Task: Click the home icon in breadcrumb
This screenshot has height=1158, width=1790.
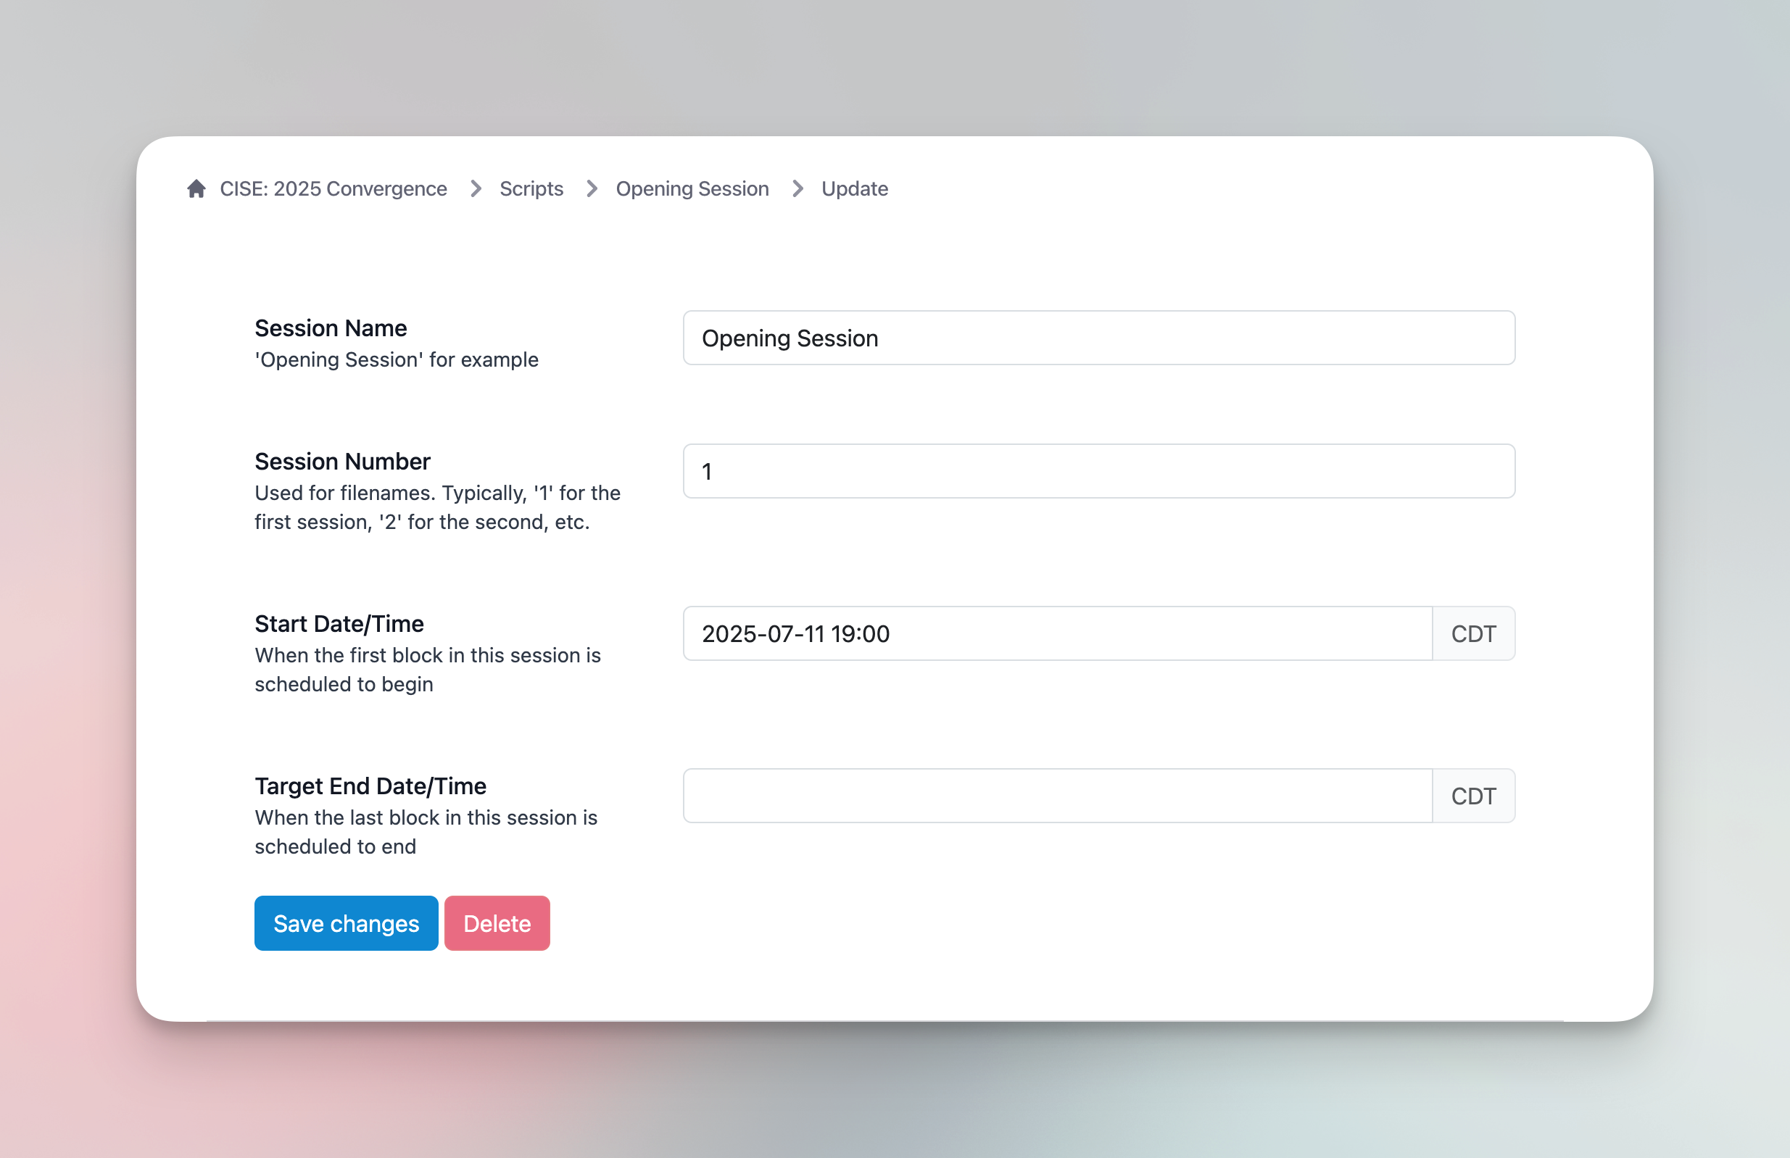Action: (196, 188)
